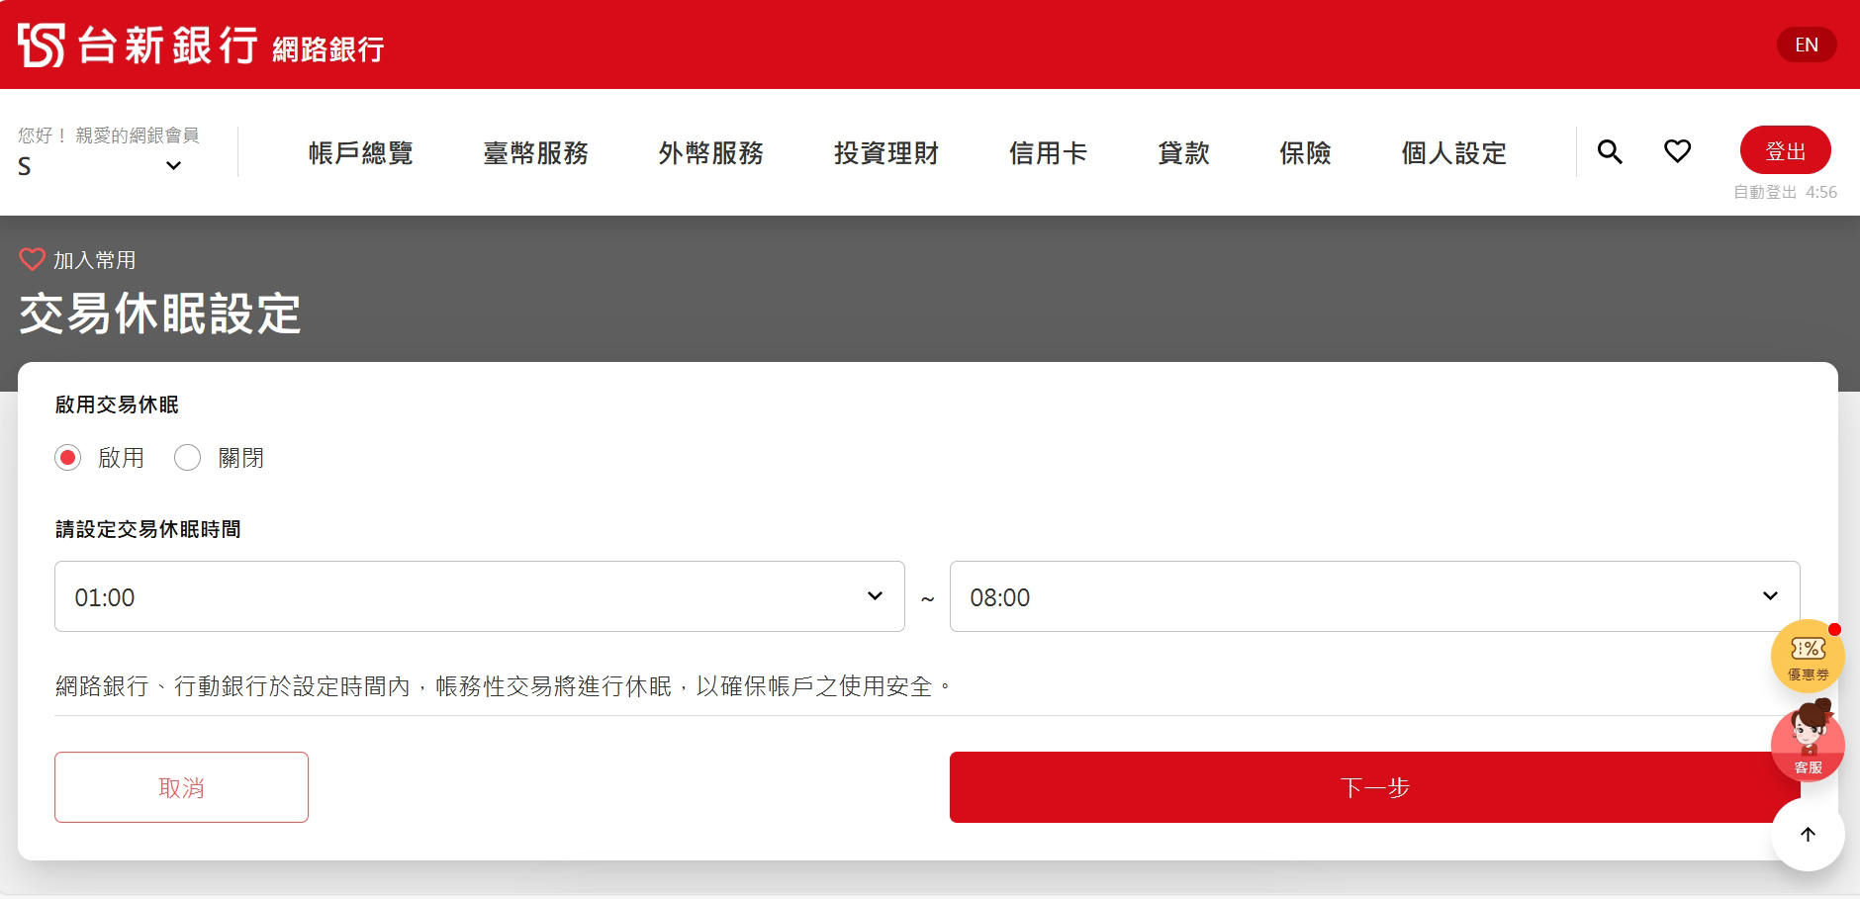The image size is (1860, 899).
Task: Open the 01:00 start time dropdown
Action: pyautogui.click(x=479, y=596)
